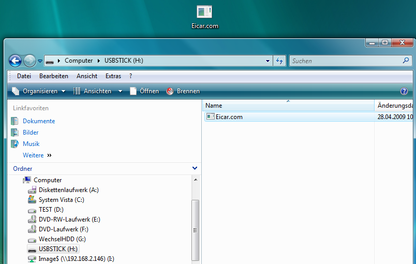Open the ? help menu

coord(130,76)
